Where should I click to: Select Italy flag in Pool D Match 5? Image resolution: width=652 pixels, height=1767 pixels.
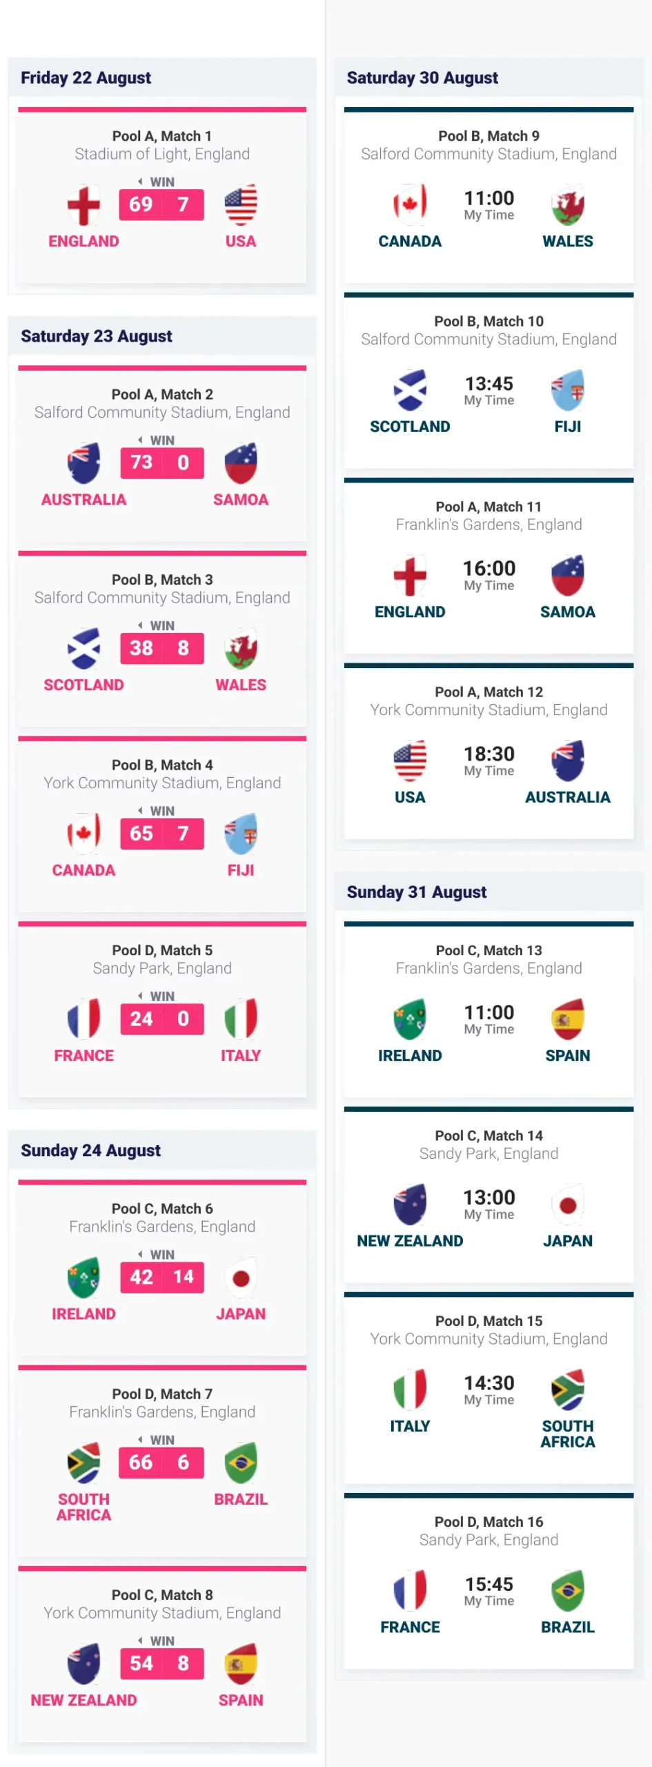[241, 1019]
